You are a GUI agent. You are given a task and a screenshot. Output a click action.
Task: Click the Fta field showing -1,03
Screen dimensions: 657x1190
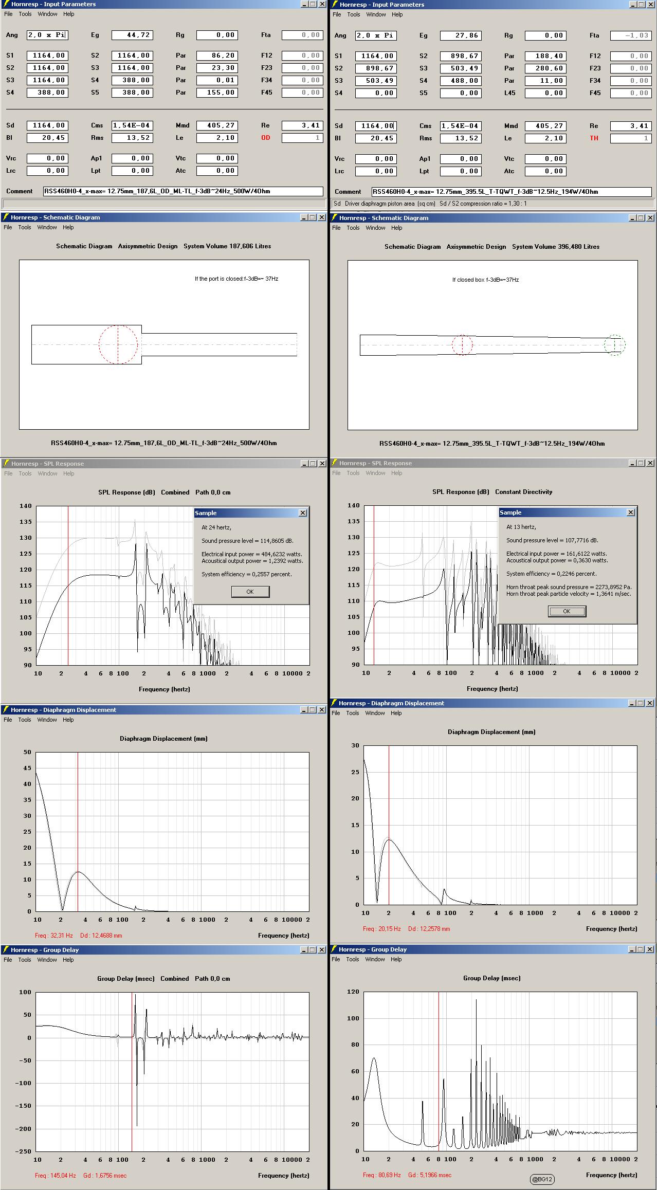[631, 35]
